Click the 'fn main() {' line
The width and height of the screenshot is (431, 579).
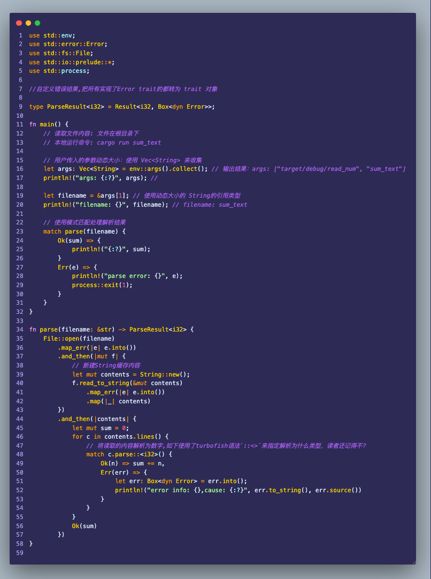pyautogui.click(x=49, y=124)
